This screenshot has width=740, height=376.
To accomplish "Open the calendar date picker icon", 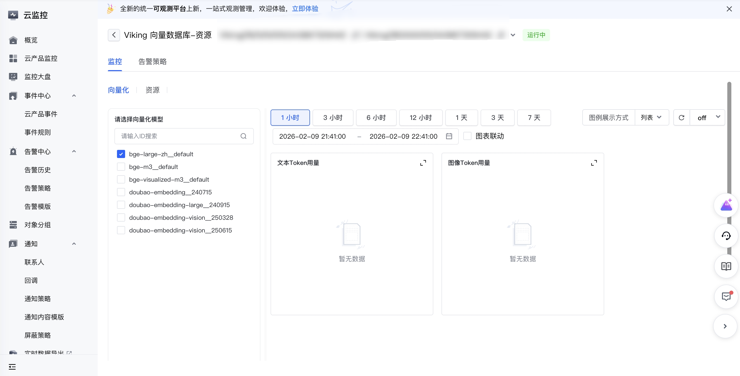I will tap(449, 136).
